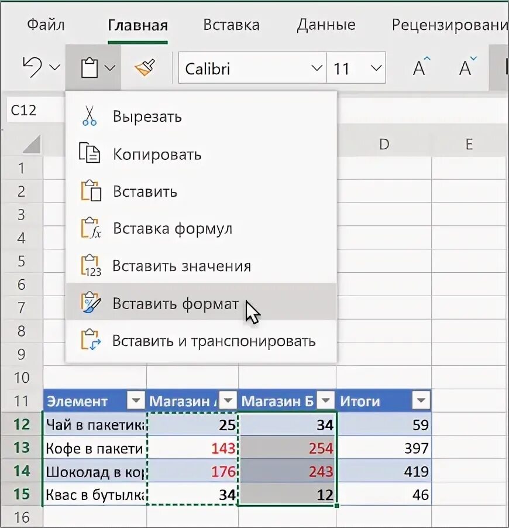Open the Итоги column filter dropdown

point(421,401)
